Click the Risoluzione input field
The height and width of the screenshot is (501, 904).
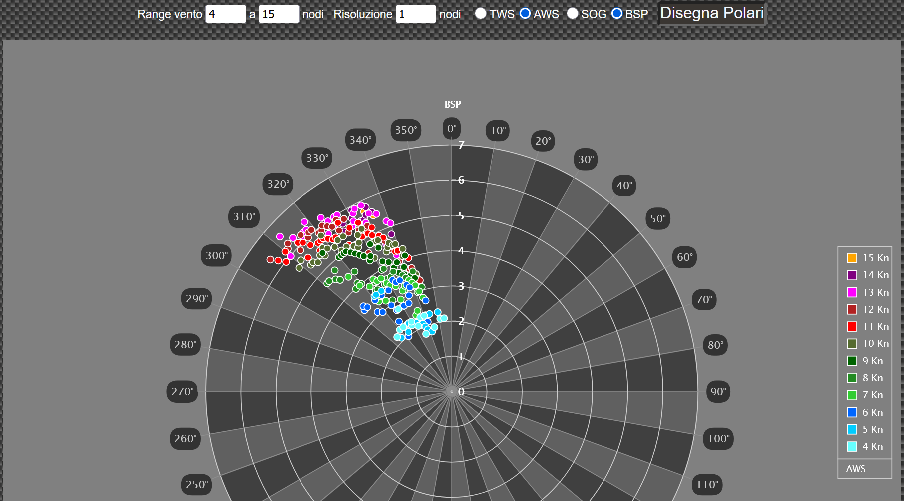[x=415, y=14]
